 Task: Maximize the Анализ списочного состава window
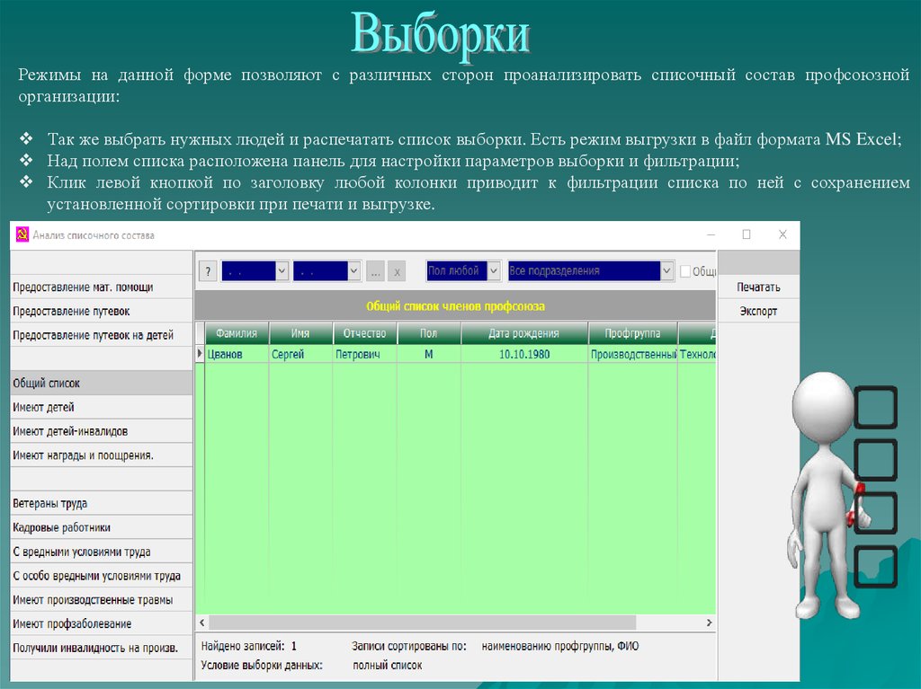pos(747,234)
